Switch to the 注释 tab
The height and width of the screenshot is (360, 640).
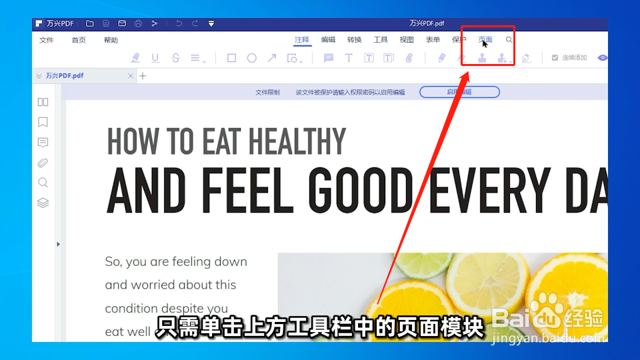(x=302, y=39)
